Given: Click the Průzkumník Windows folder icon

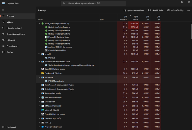Looking at the screenshot, I should pyautogui.click(x=43, y=73).
